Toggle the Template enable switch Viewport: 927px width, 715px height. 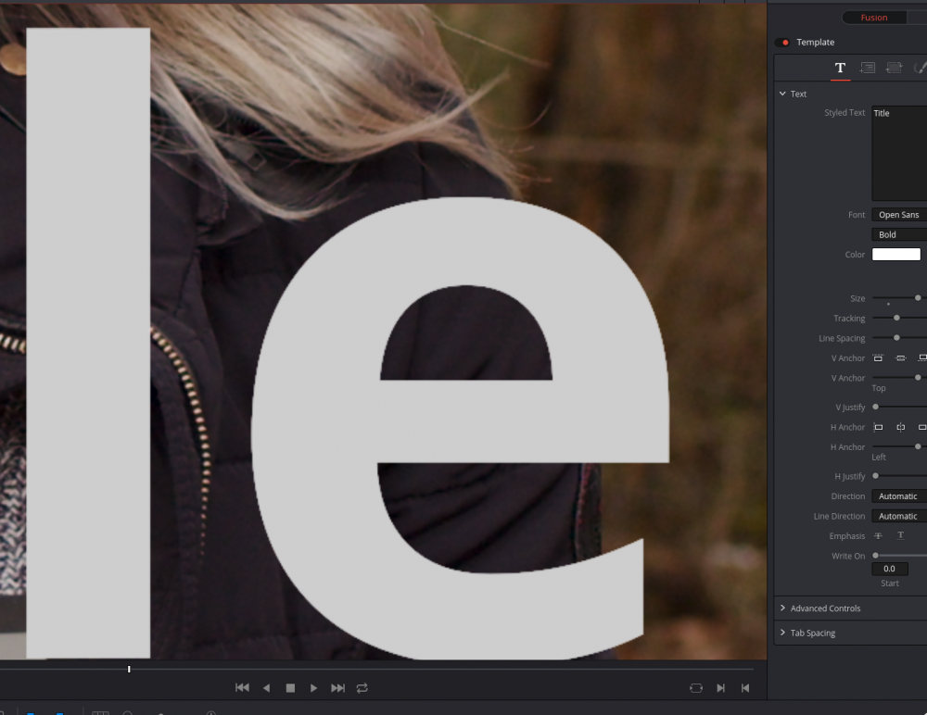(783, 43)
